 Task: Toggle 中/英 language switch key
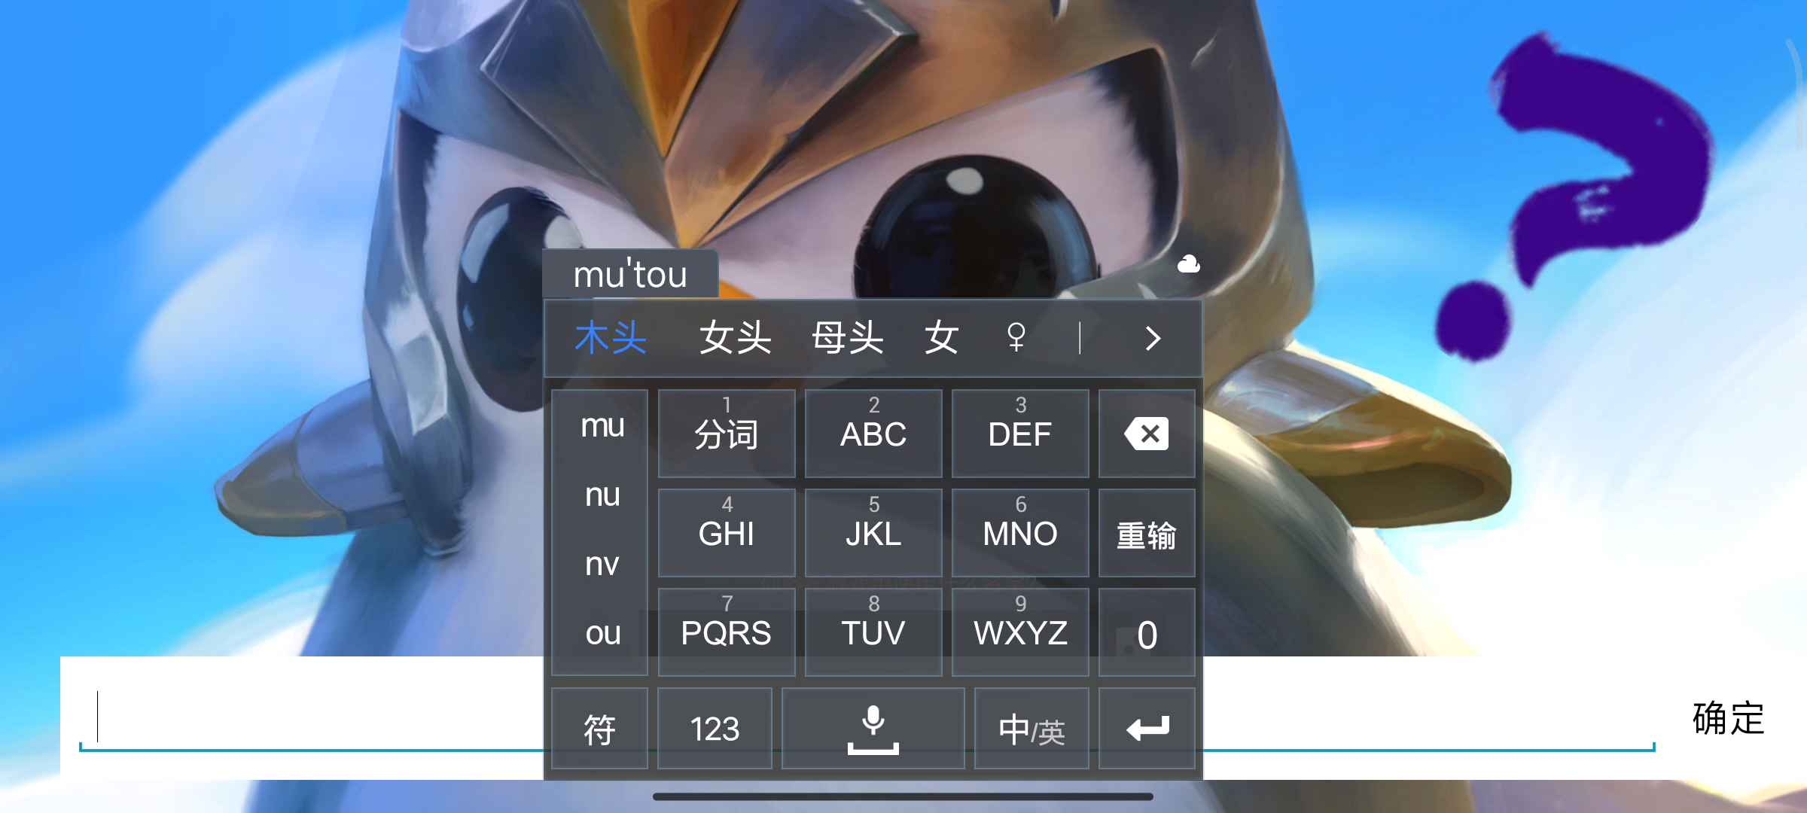pyautogui.click(x=1031, y=728)
